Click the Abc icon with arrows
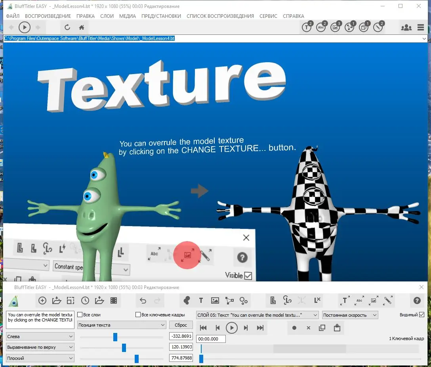431x367 pixels. (359, 300)
